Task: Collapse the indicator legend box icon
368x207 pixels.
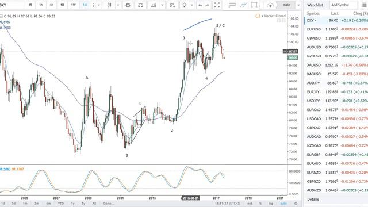Action: pos(1,16)
